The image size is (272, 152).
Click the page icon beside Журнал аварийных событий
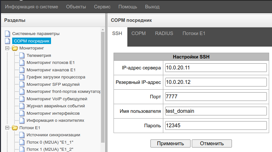[22, 106]
